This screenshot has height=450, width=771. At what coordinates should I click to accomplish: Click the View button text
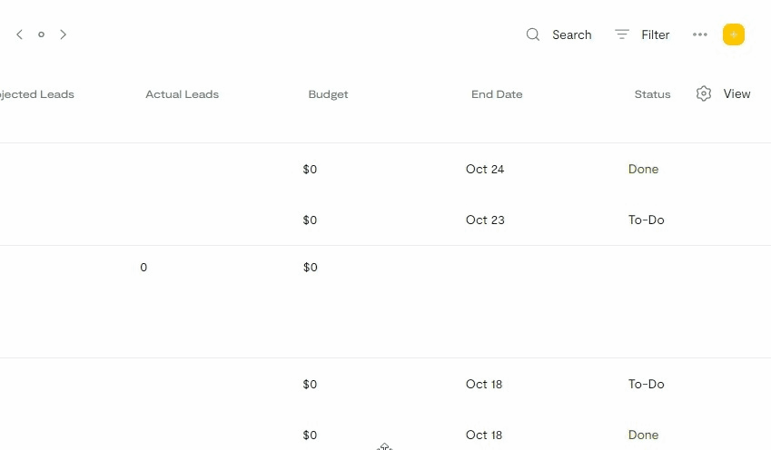[x=736, y=93]
